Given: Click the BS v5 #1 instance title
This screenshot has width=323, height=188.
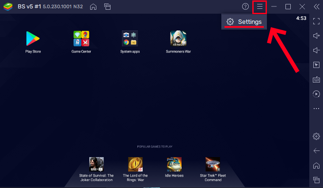Looking at the screenshot, I should [x=29, y=7].
